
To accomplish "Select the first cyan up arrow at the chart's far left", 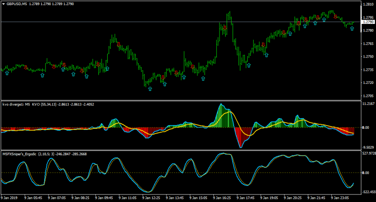I will [x=7, y=73].
